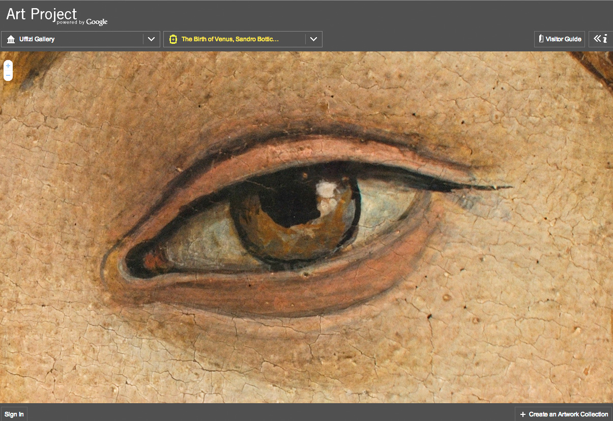Select The Birth of Venus artwork title
Viewport: 613px width, 421px height.
click(x=230, y=39)
